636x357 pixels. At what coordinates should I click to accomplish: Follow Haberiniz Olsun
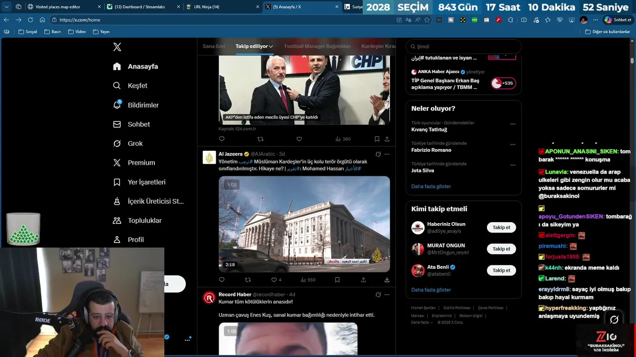[501, 228]
